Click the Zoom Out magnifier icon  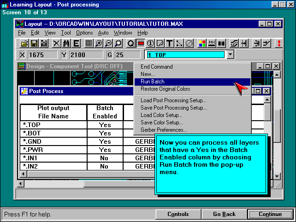coord(108,44)
